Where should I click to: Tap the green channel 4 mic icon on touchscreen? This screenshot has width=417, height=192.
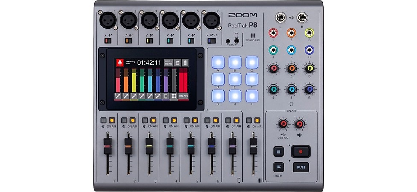click(x=142, y=96)
